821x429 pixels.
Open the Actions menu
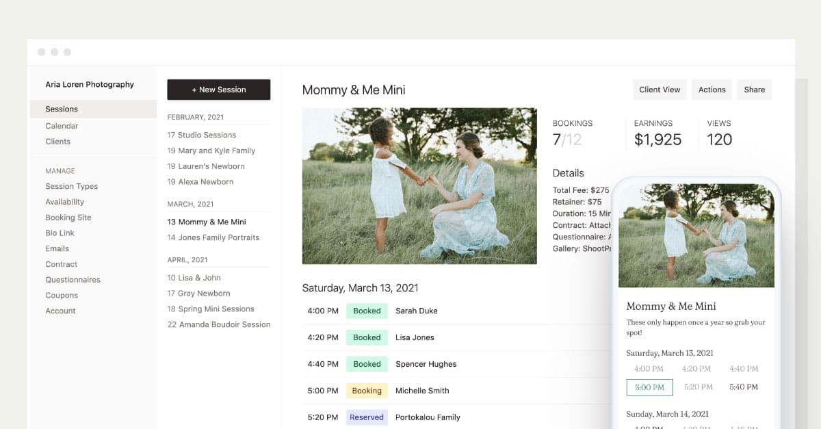point(712,90)
